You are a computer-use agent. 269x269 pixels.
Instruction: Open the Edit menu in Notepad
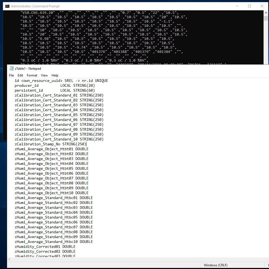coord(20,75)
